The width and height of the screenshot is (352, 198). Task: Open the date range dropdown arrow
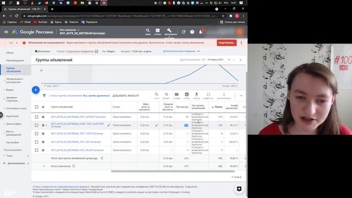click(x=229, y=60)
